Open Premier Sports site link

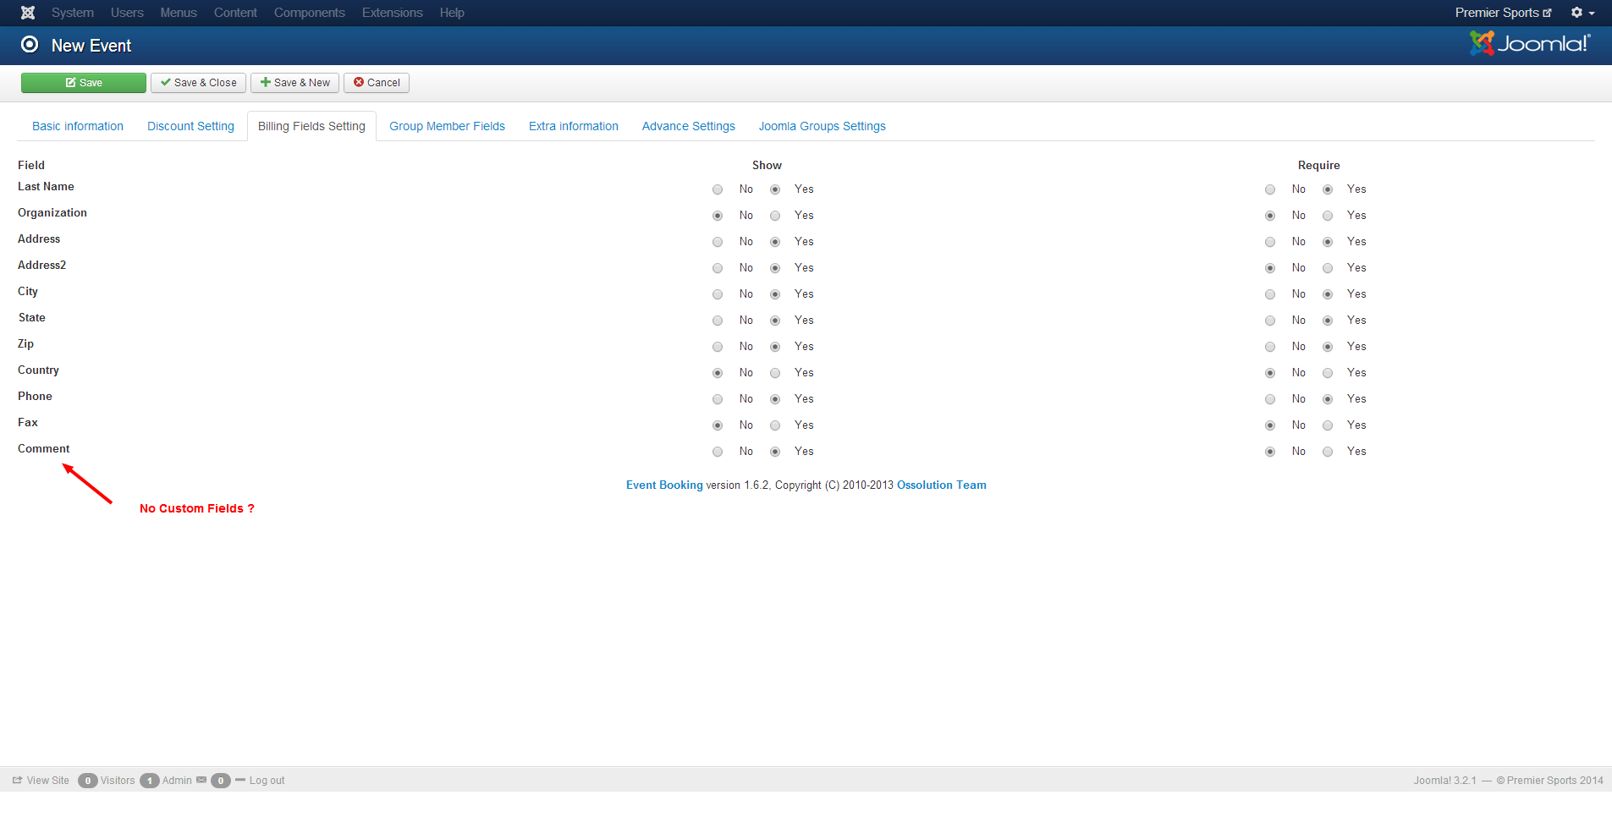[1502, 13]
